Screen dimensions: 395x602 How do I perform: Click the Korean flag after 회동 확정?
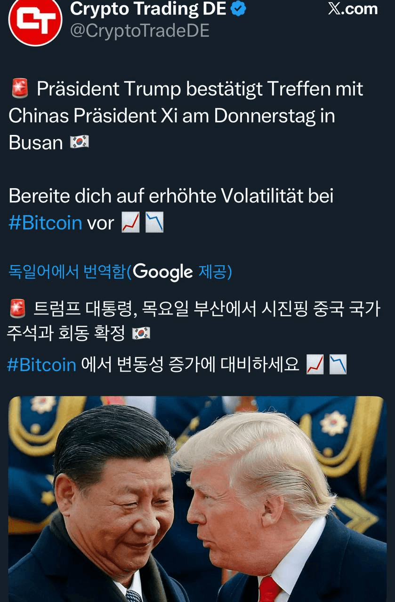[x=141, y=333]
